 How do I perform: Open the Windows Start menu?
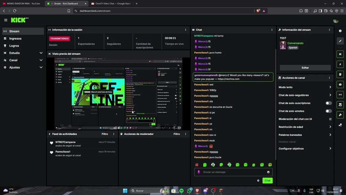pos(125,191)
